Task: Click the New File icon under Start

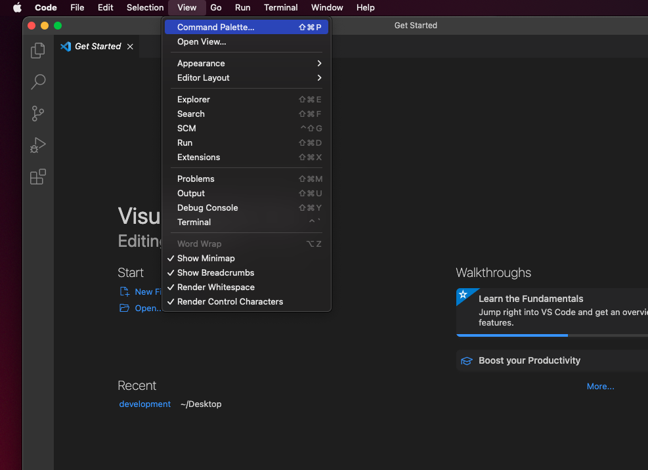Action: click(x=124, y=291)
